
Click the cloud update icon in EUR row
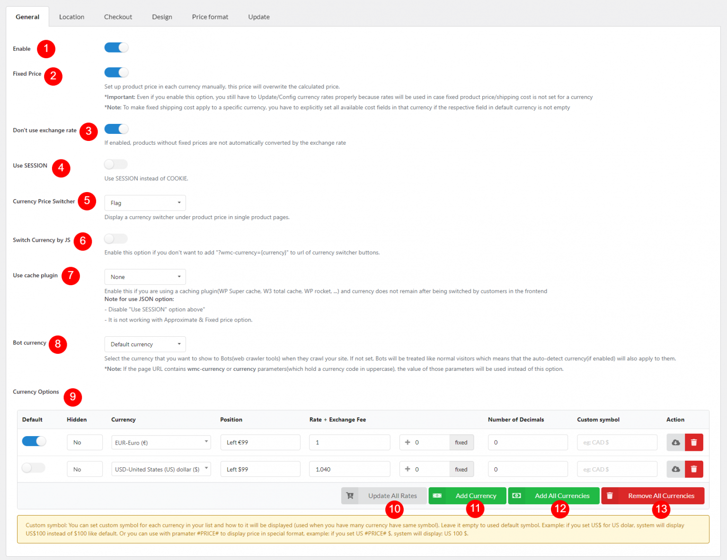[675, 442]
